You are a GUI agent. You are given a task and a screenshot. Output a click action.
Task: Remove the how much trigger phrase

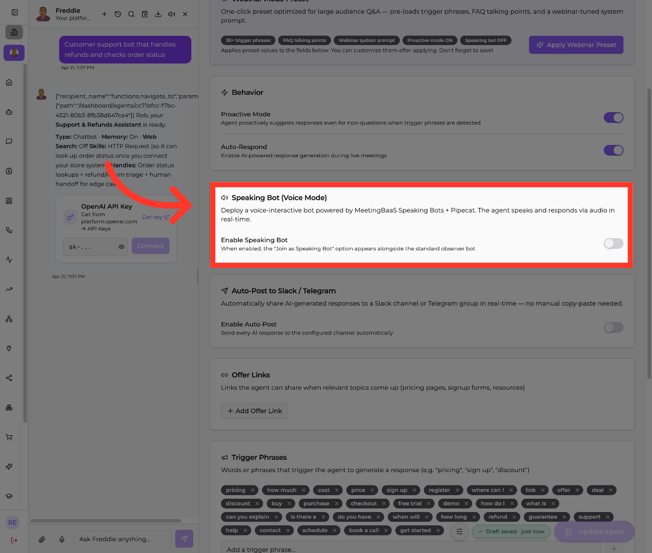click(x=303, y=490)
